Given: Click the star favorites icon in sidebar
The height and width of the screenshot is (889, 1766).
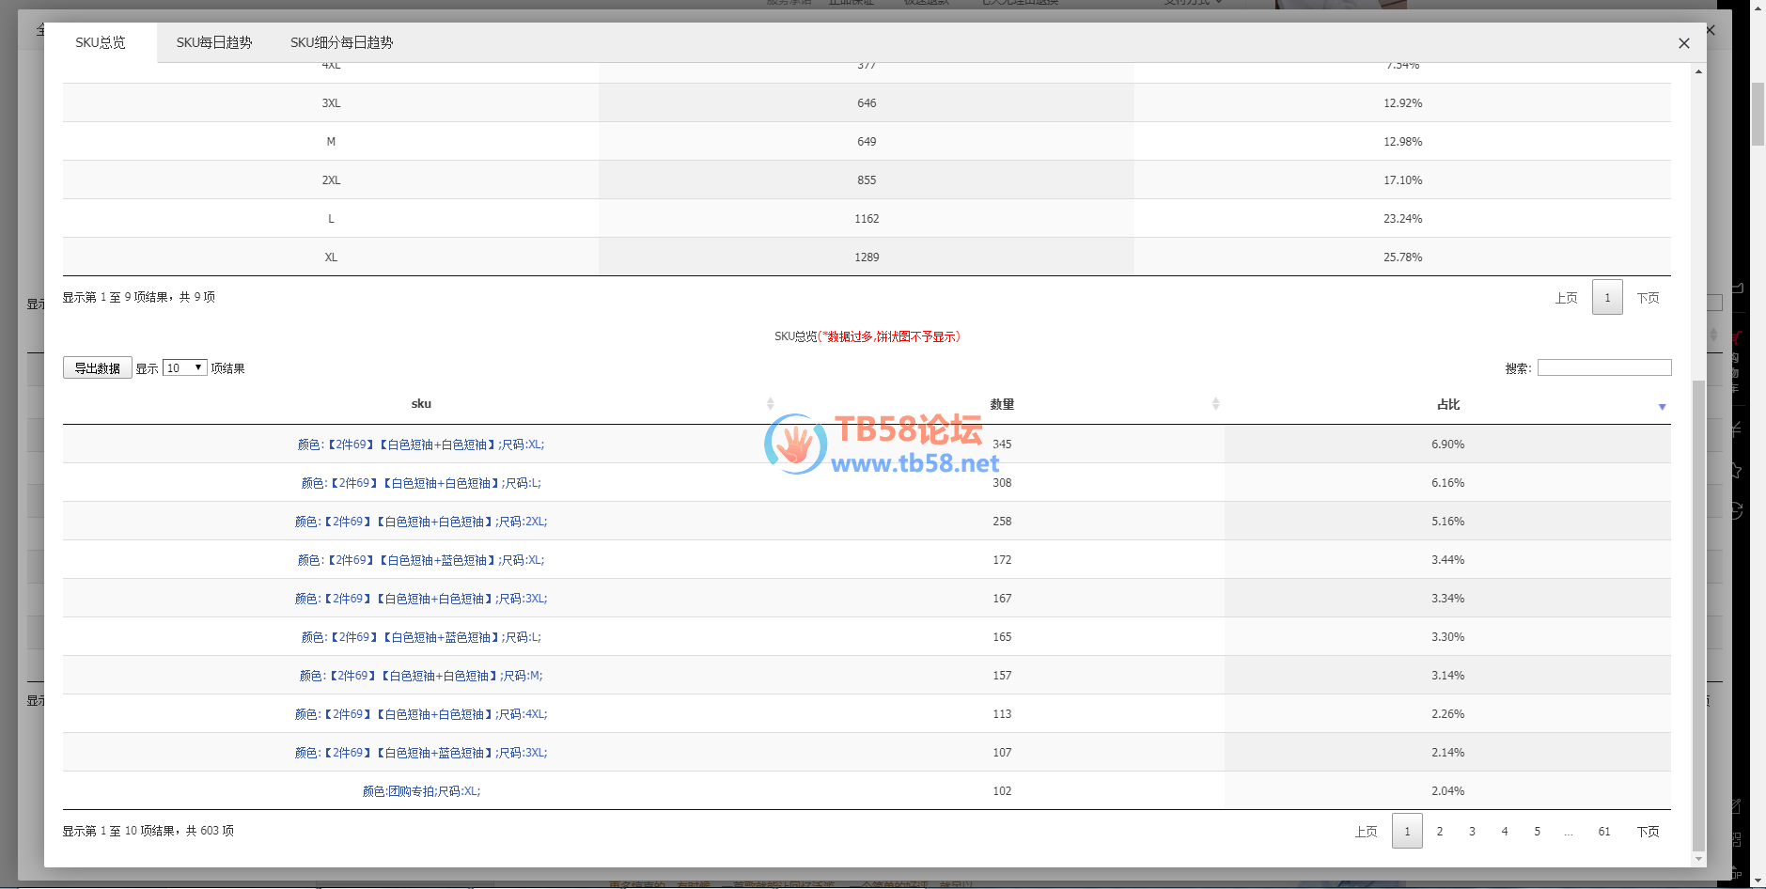Looking at the screenshot, I should pos(1737,470).
